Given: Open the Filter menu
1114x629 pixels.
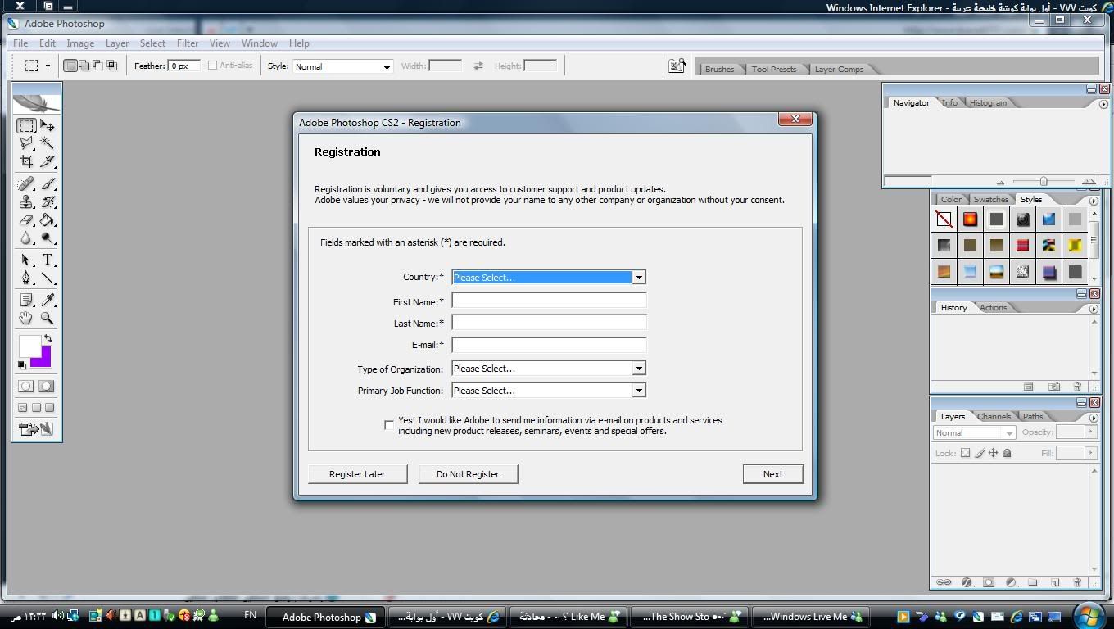Looking at the screenshot, I should pos(187,43).
